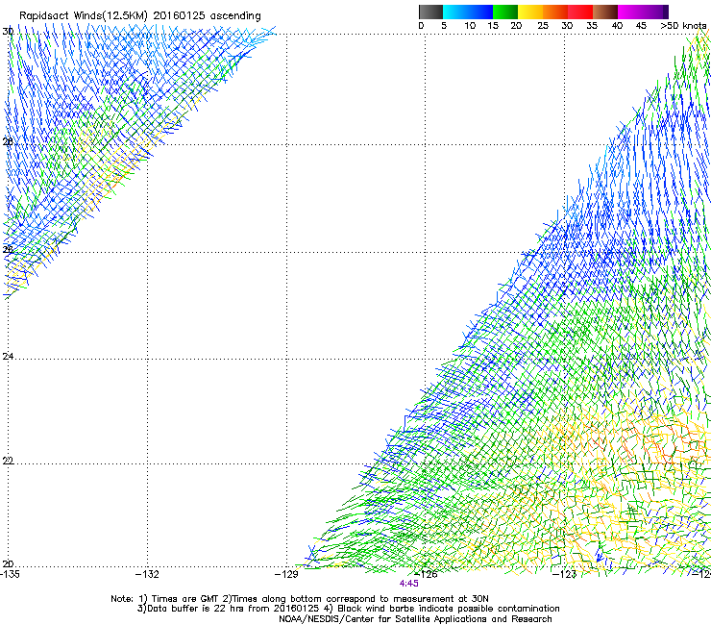Click the longitude axis label "-123"

565,574
